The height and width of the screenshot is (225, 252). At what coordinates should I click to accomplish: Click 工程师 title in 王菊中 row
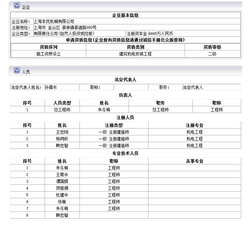114,175
